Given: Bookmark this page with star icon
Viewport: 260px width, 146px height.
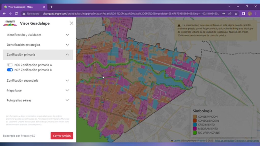Looking at the screenshot, I should 236,13.
